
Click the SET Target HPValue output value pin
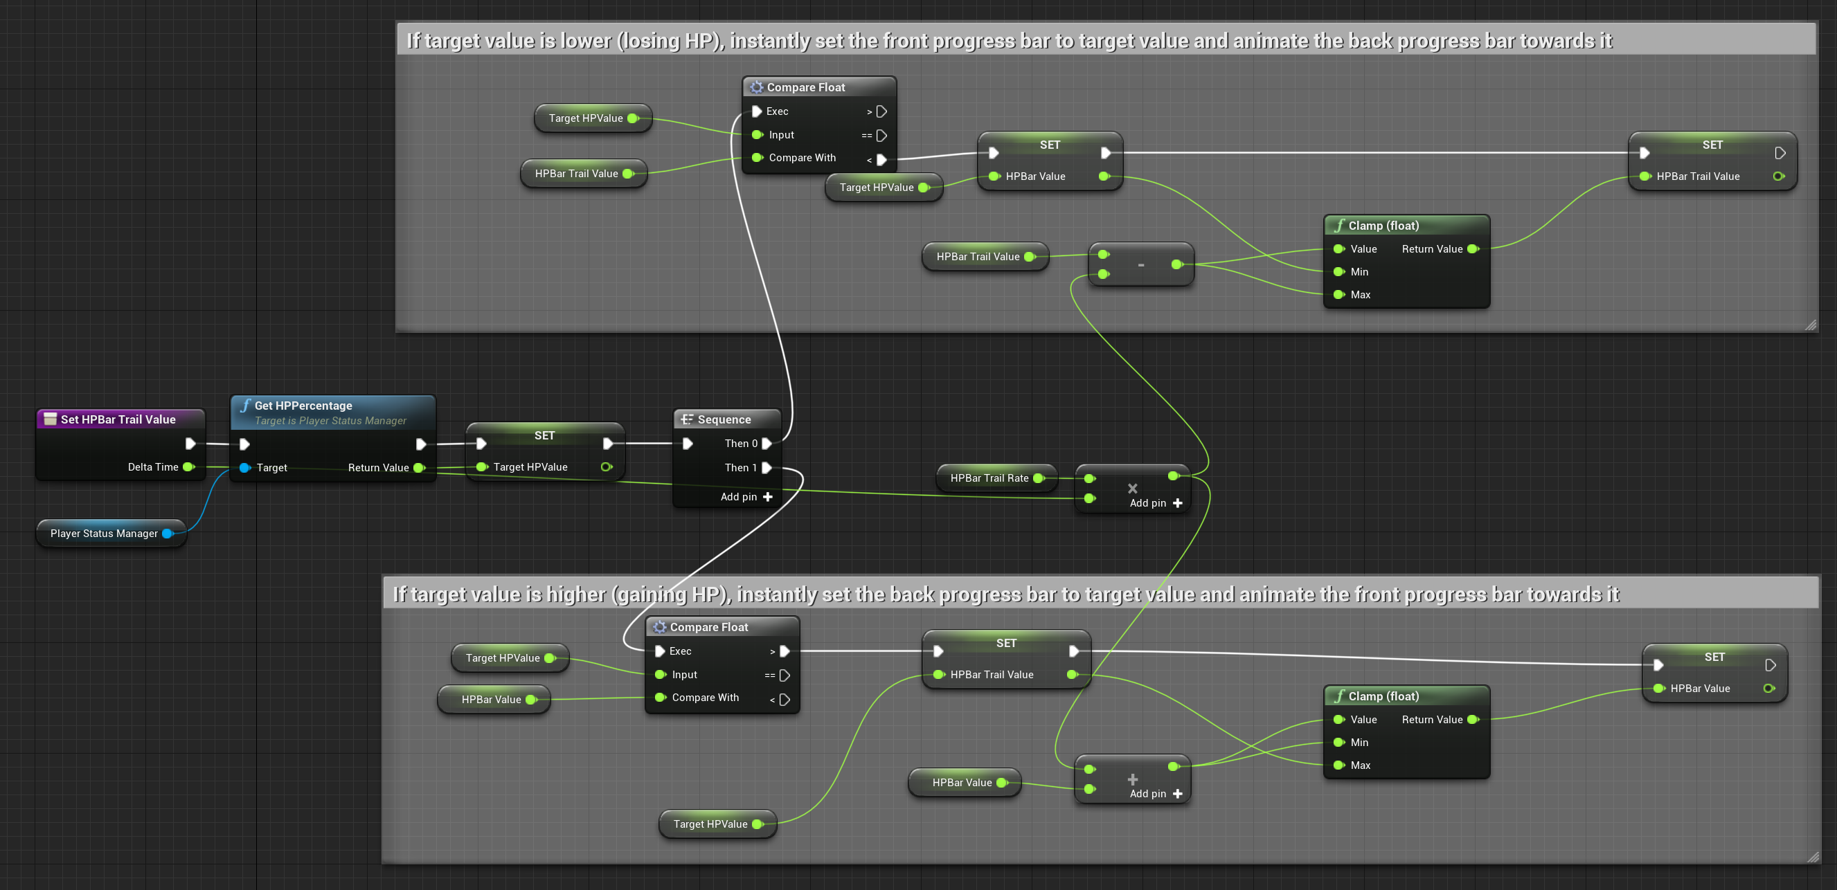606,466
